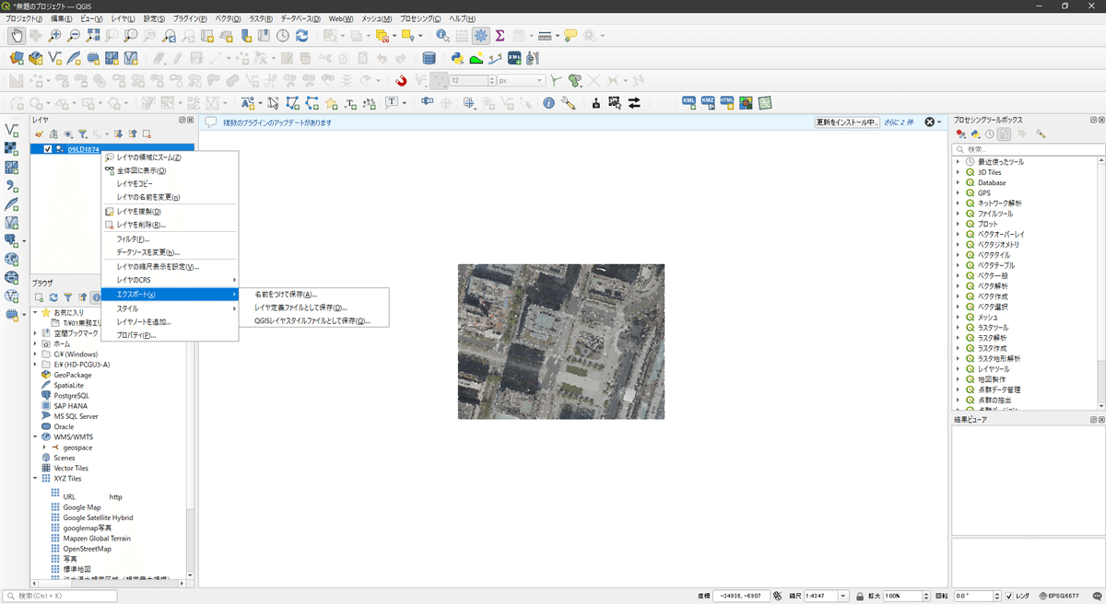This screenshot has width=1106, height=604.
Task: Open the temporal controller clock icon
Action: tap(282, 36)
